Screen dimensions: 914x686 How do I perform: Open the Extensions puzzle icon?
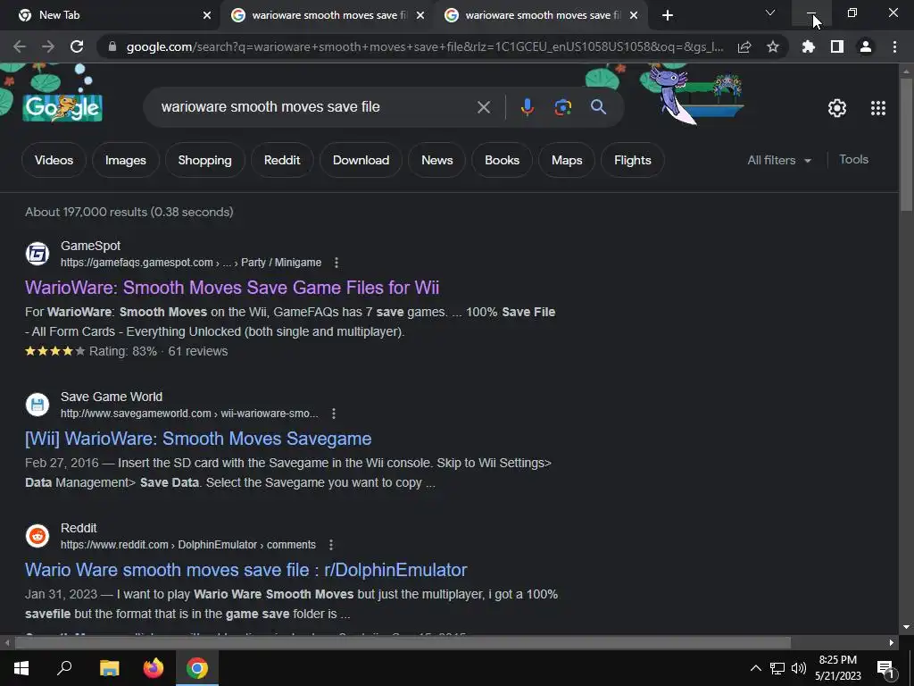(809, 46)
